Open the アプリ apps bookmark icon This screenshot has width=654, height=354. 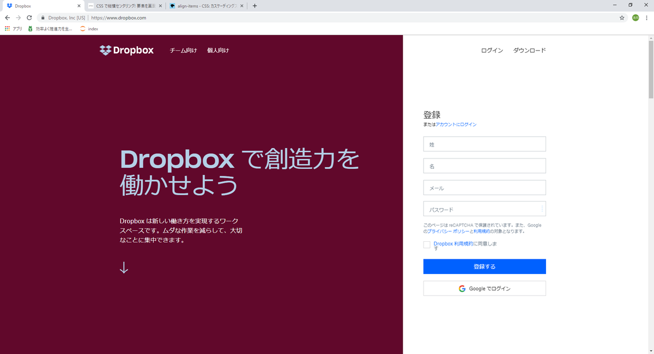(13, 28)
